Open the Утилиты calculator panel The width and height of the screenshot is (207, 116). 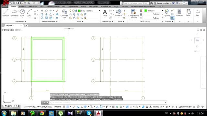coord(179,13)
